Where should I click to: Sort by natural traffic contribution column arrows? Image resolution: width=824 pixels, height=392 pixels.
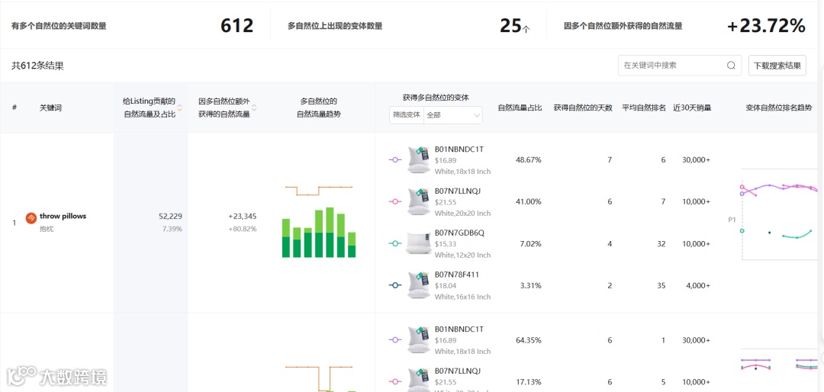pyautogui.click(x=180, y=108)
